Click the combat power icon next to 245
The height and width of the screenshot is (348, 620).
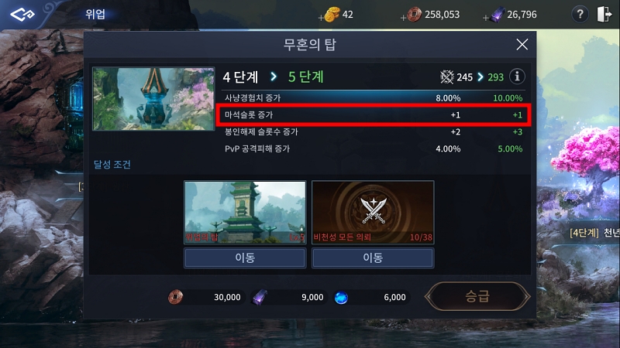point(447,77)
